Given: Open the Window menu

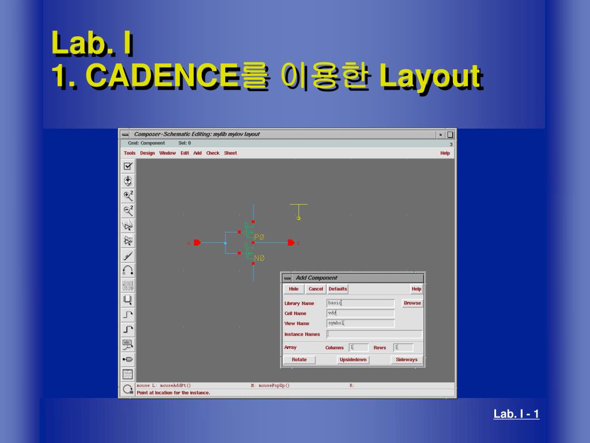Looking at the screenshot, I should [x=168, y=153].
